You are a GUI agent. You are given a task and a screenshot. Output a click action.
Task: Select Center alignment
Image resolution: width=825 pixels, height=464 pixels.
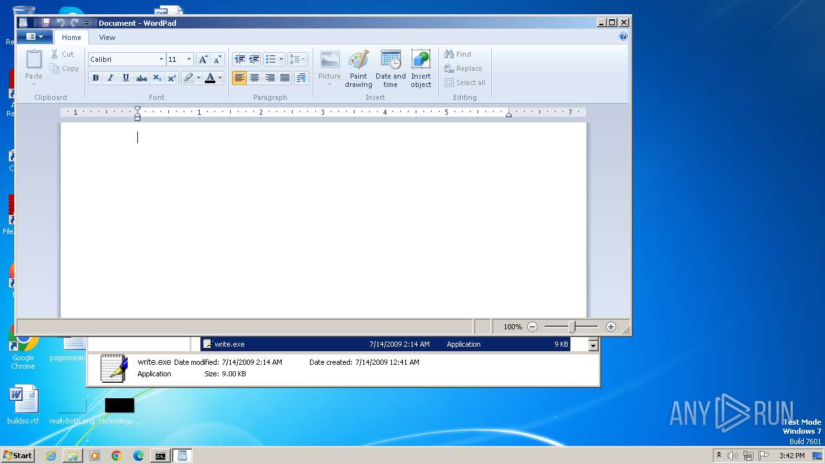click(x=255, y=78)
